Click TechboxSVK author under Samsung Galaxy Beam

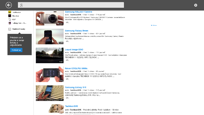point(76,34)
